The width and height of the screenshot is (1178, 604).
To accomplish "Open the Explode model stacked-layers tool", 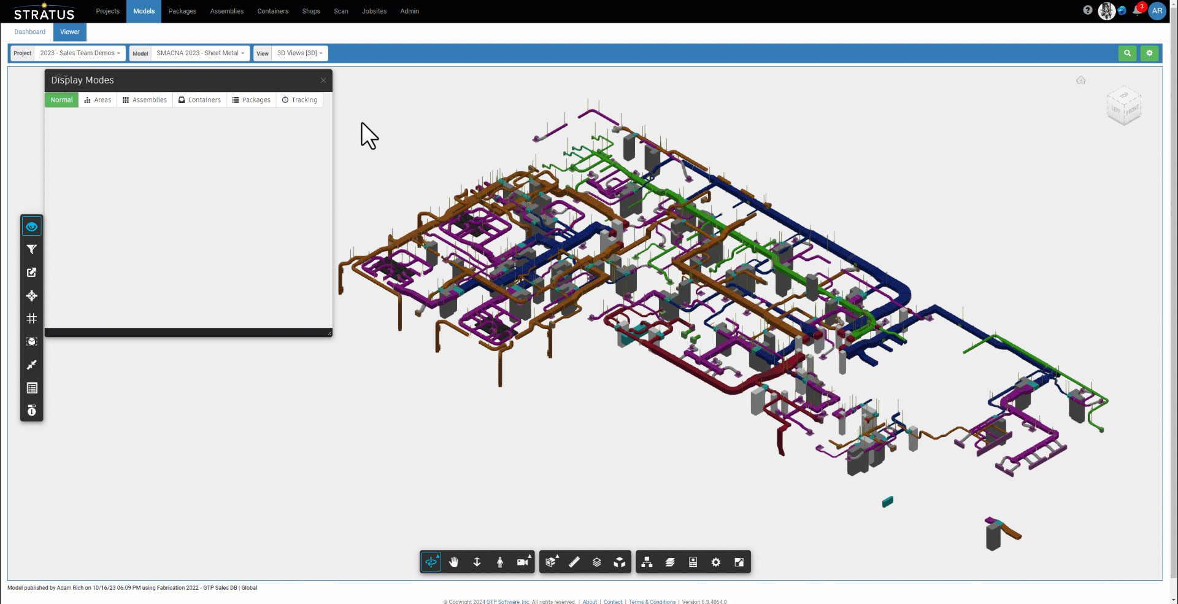I will [596, 562].
